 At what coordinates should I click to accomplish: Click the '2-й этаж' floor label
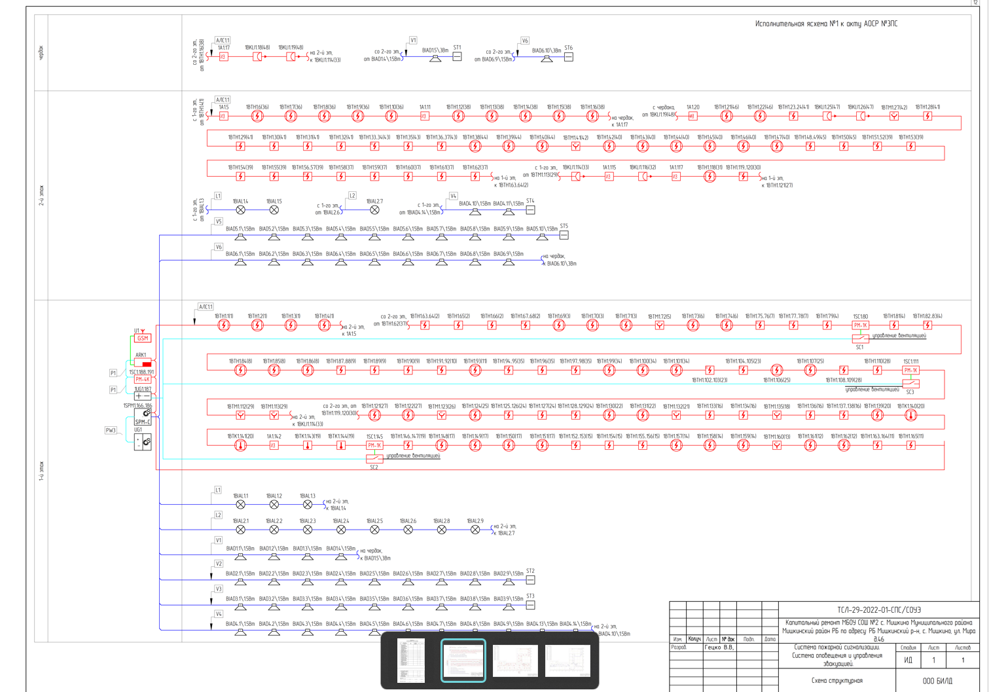click(41, 195)
